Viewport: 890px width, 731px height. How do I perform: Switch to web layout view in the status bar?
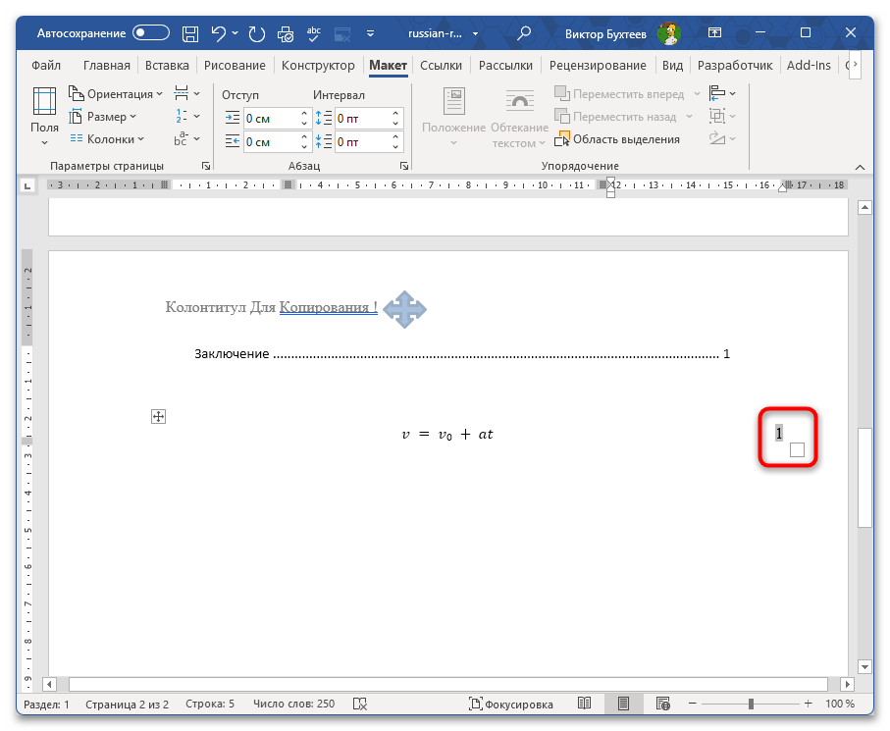[x=662, y=704]
